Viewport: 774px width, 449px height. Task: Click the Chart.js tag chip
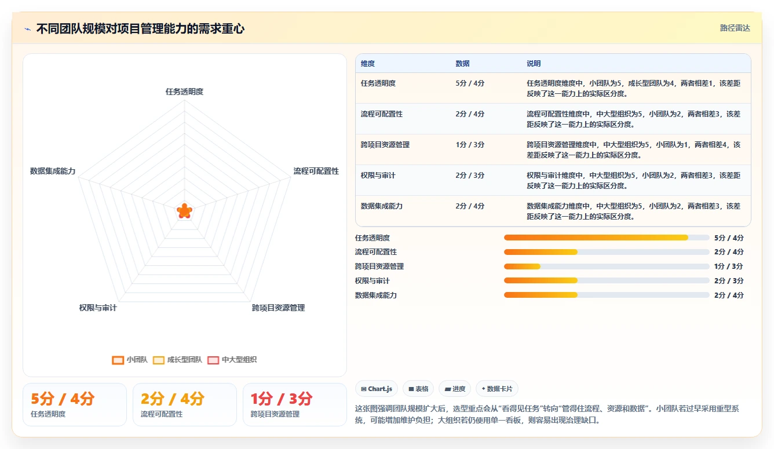377,389
